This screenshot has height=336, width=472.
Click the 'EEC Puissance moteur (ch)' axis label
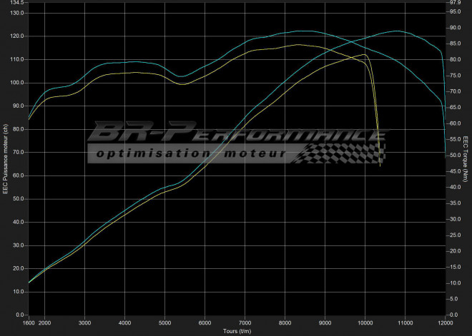6,159
